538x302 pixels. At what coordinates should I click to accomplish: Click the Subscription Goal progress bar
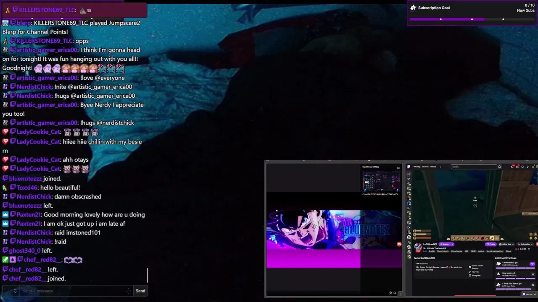pyautogui.click(x=472, y=19)
